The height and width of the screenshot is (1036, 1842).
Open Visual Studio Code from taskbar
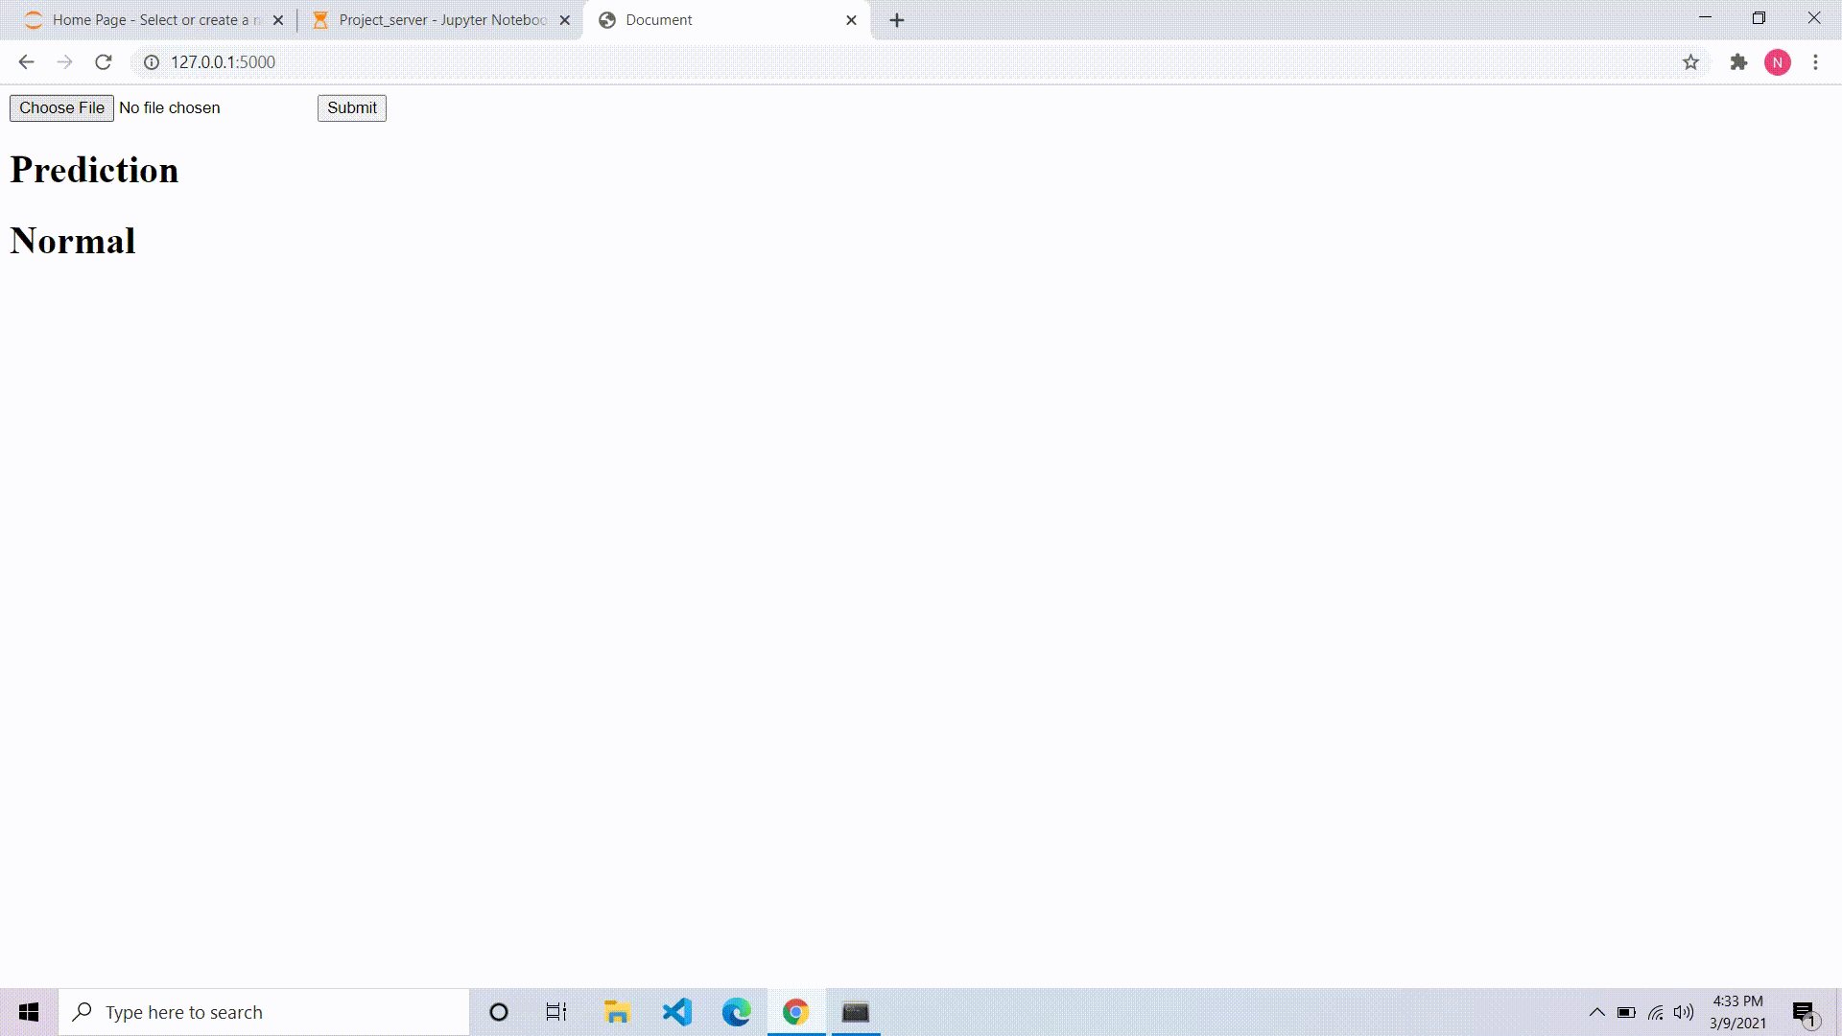coord(677,1012)
